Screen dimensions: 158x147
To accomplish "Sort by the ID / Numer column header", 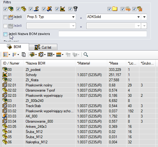I will tap(13, 63).
